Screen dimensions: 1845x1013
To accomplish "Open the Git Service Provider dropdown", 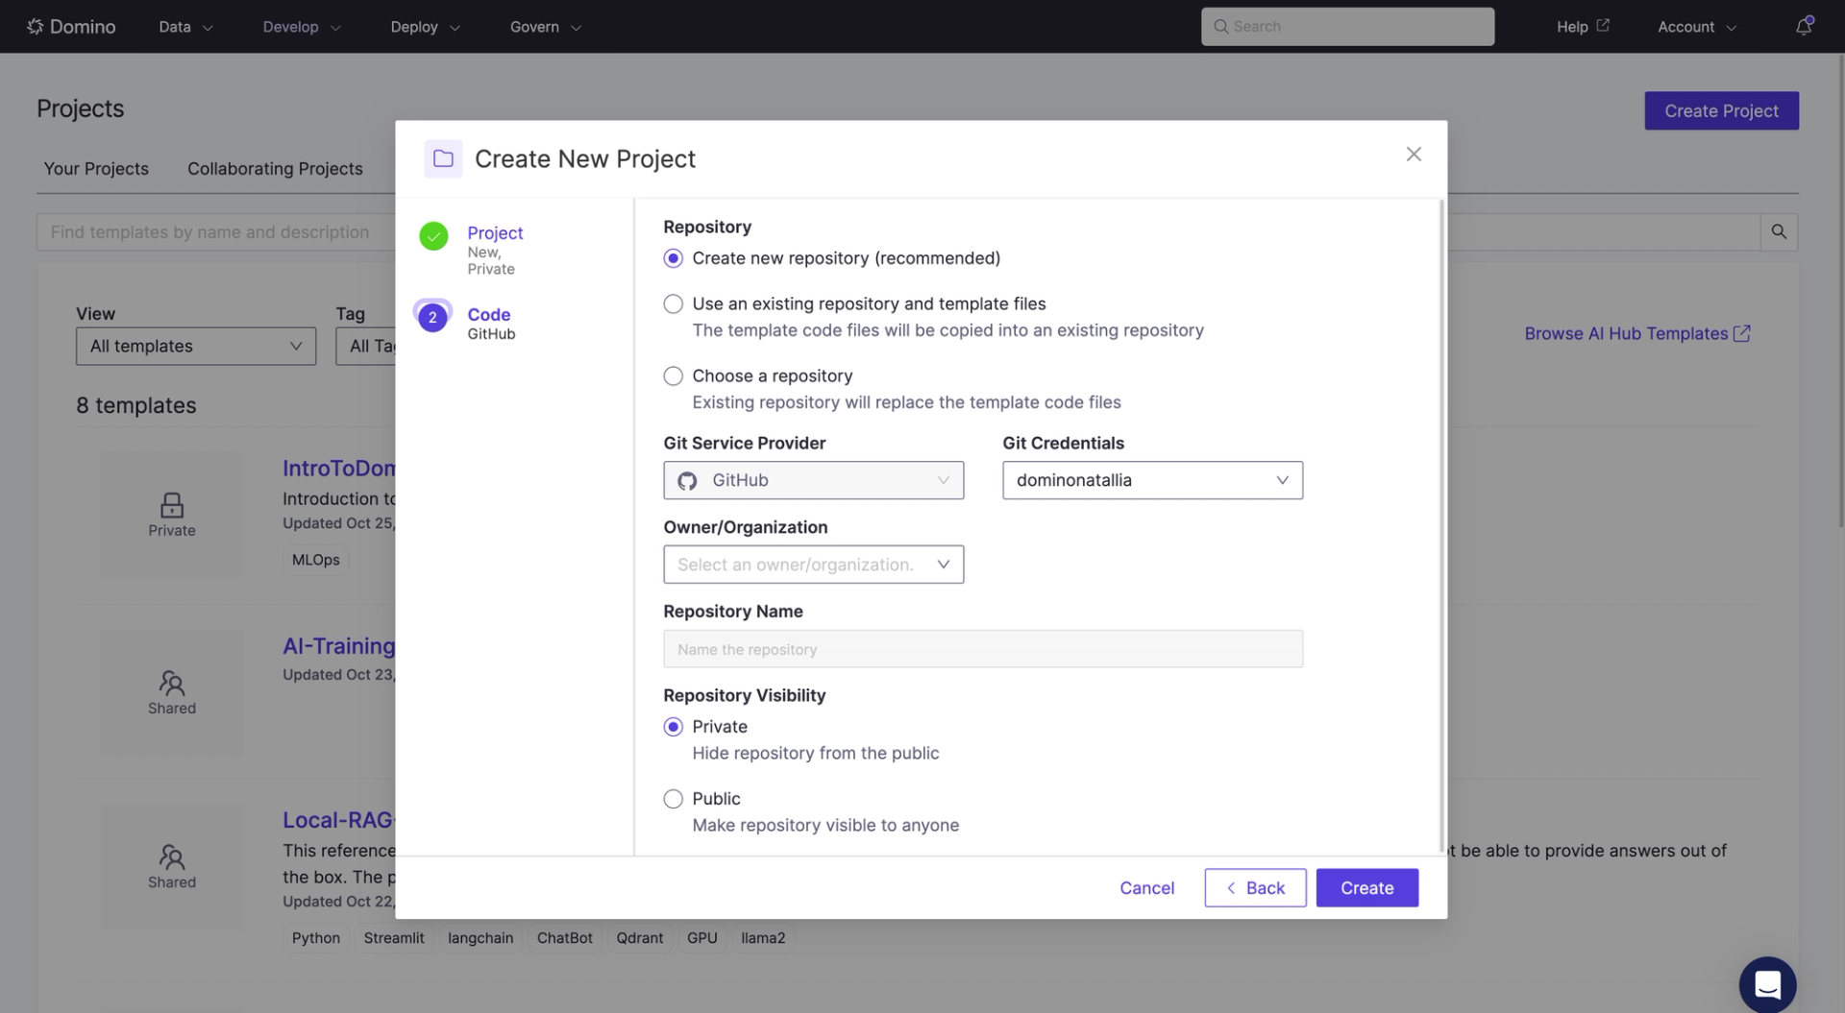I will point(813,480).
